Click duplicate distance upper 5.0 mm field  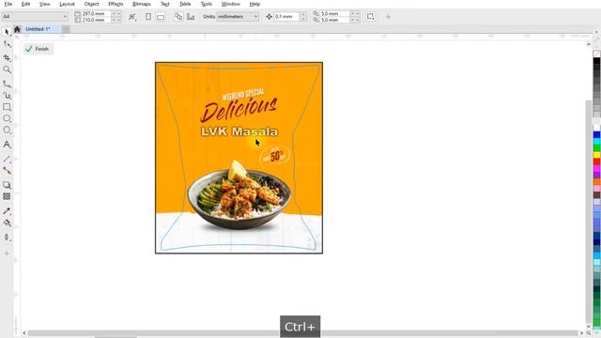[334, 13]
